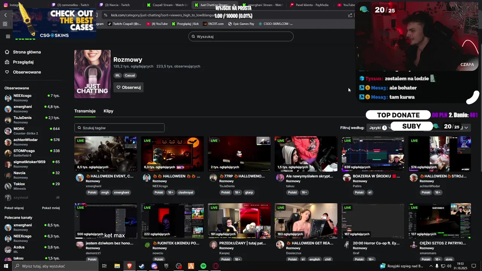Show hidden system tray icons chevron
The height and width of the screenshot is (271, 482).
tap(431, 266)
